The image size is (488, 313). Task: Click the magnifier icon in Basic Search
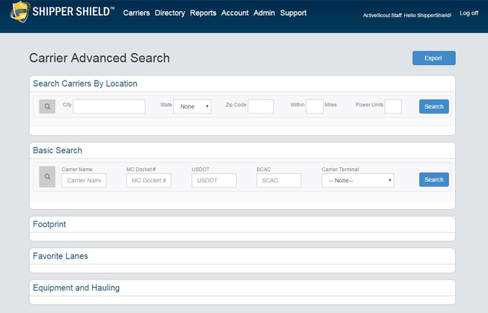click(x=47, y=177)
